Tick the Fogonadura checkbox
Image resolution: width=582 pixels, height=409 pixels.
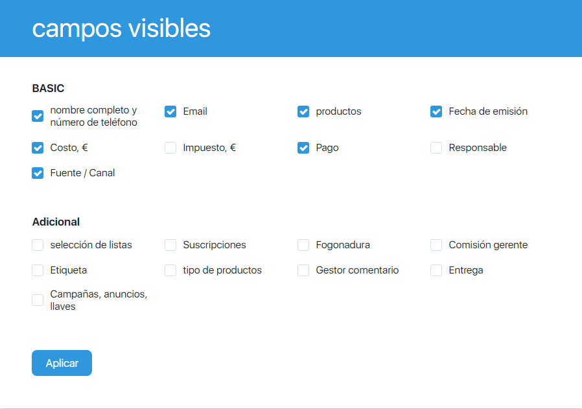(303, 245)
